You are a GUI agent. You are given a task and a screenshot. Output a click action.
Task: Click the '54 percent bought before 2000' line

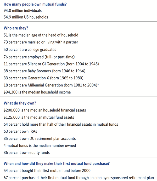47,171
